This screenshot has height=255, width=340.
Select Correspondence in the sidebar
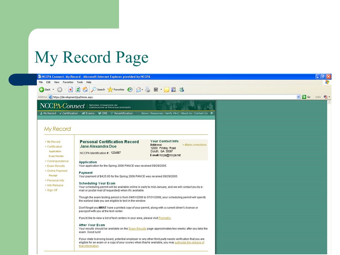(x=58, y=161)
